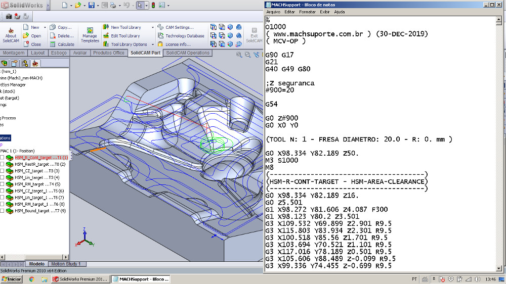Select the Motion Study 1 tab

(x=65, y=264)
